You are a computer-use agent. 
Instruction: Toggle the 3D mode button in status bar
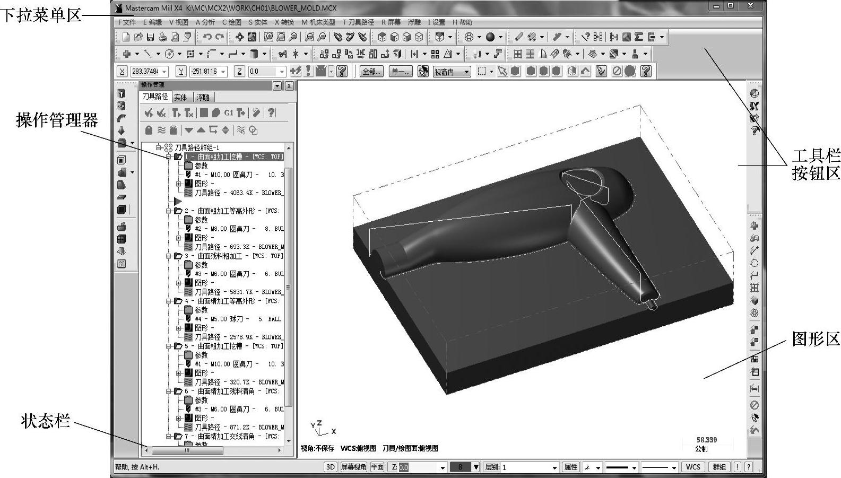(330, 467)
